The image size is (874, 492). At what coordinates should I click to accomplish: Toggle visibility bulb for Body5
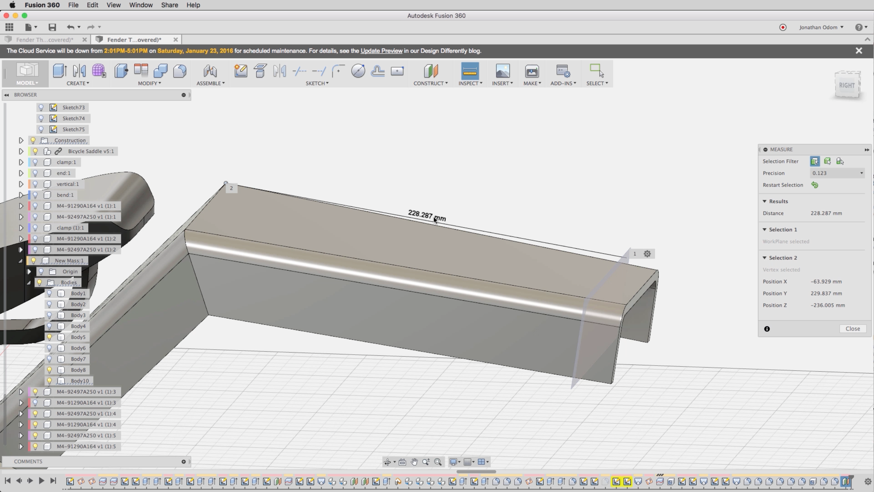point(50,337)
